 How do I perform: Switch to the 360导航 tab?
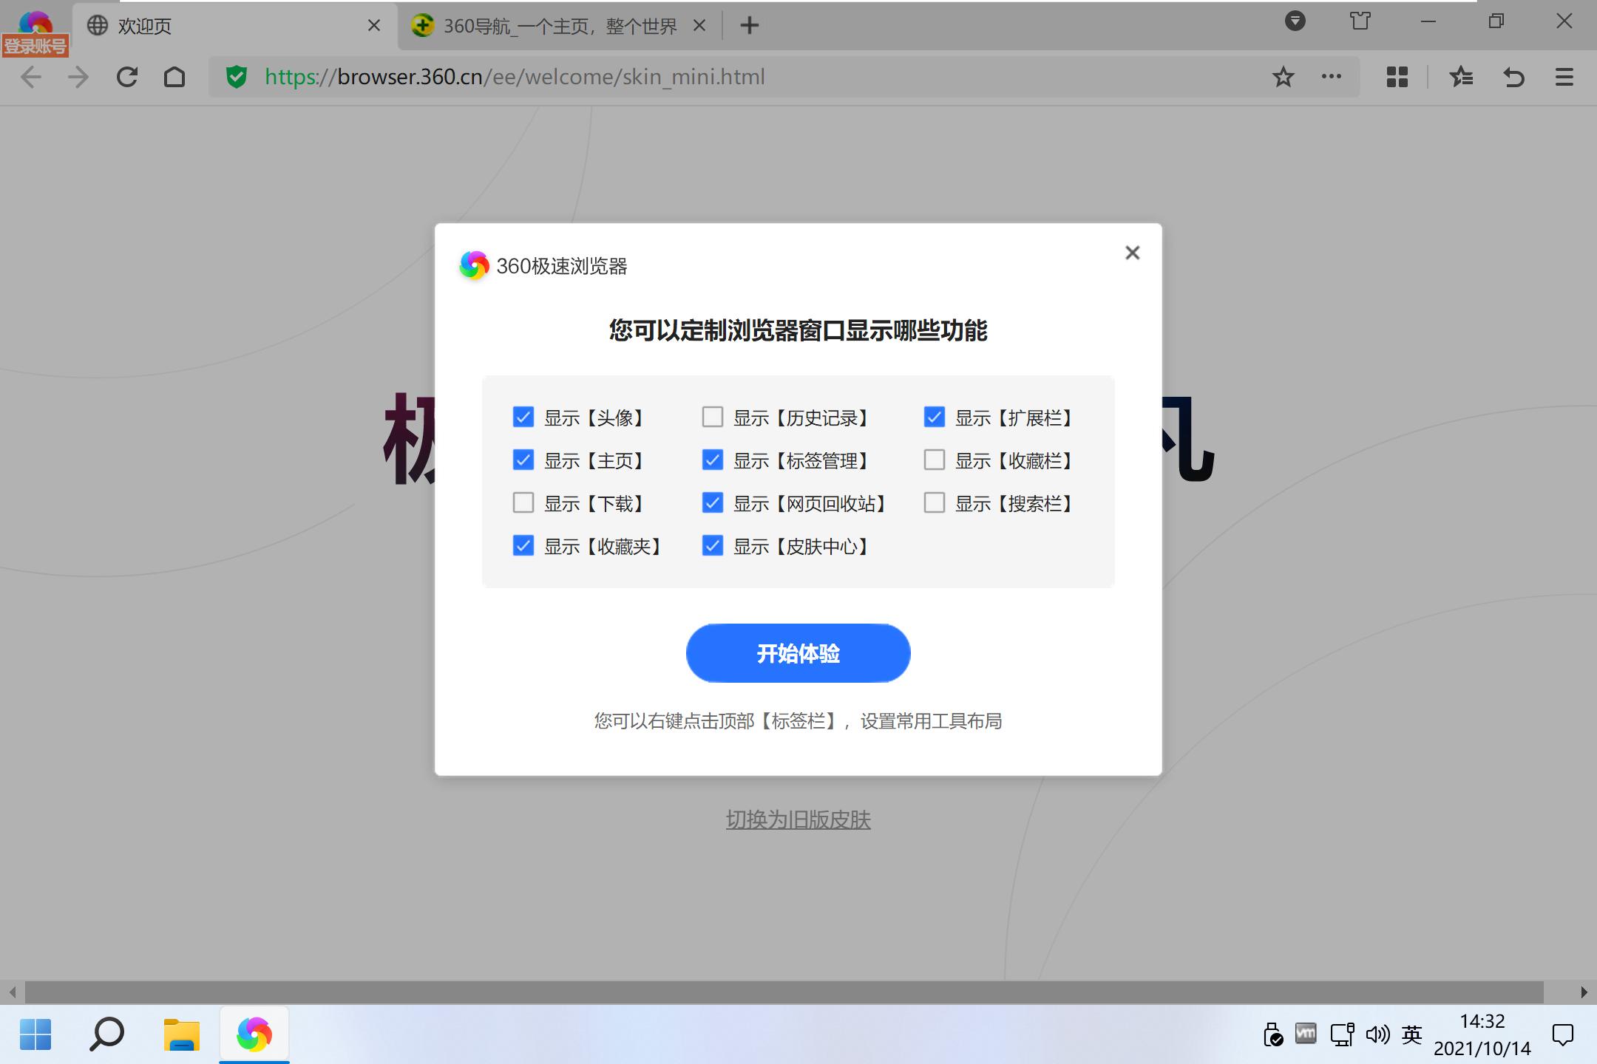(559, 27)
